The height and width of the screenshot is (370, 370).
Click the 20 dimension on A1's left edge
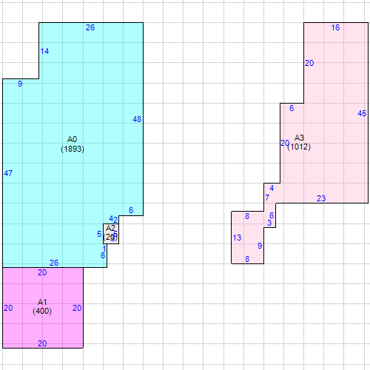point(8,308)
